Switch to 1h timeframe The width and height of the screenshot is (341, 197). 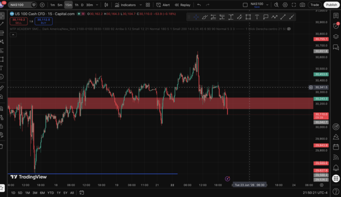pyautogui.click(x=76, y=5)
